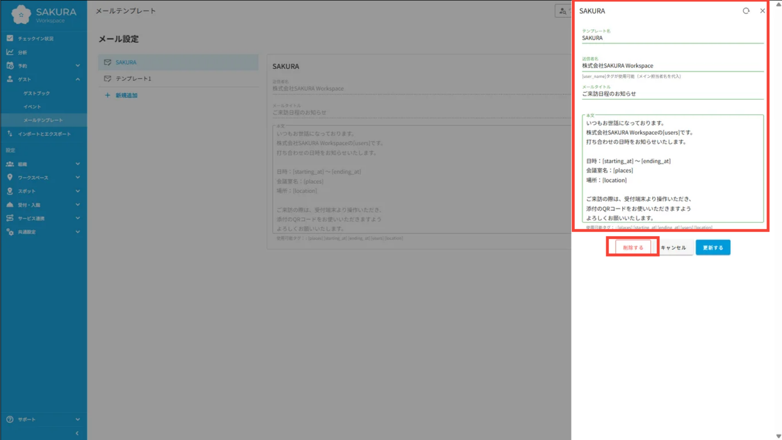Expand the スポット menu chevron
The height and width of the screenshot is (440, 782).
[x=78, y=191]
